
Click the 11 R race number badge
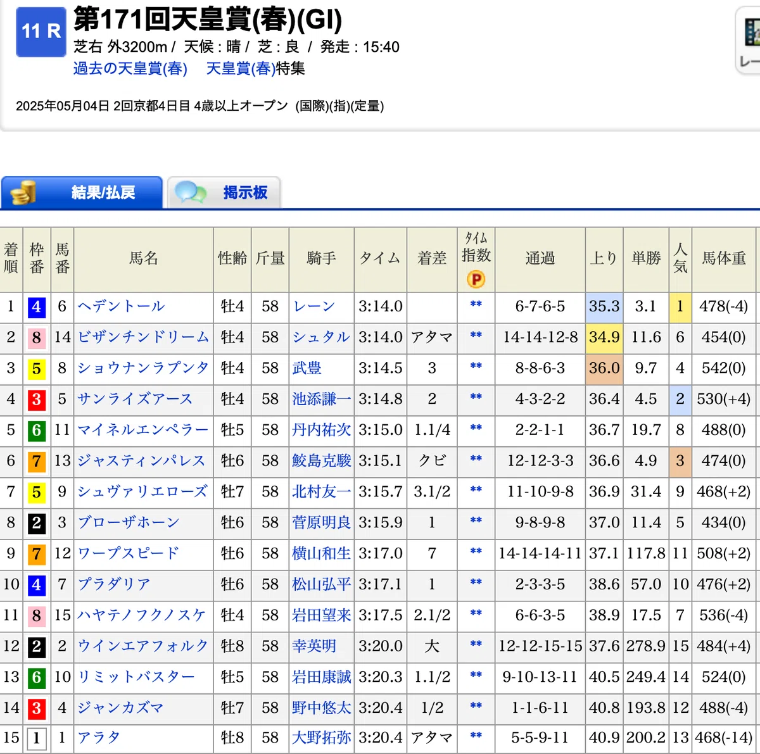41,32
